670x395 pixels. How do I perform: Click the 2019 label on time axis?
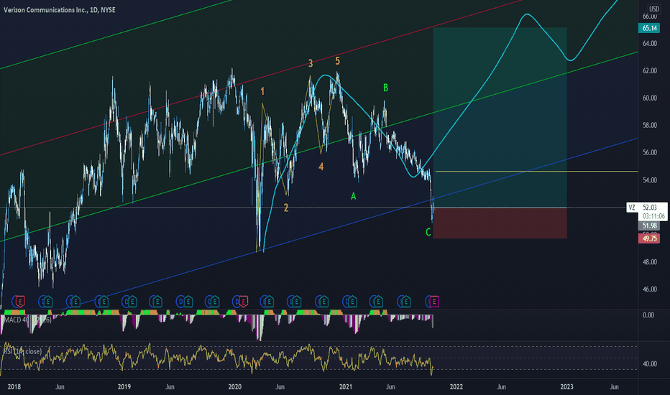pos(124,387)
